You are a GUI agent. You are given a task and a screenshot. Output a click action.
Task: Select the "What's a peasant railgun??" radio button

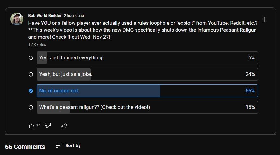tap(31, 107)
